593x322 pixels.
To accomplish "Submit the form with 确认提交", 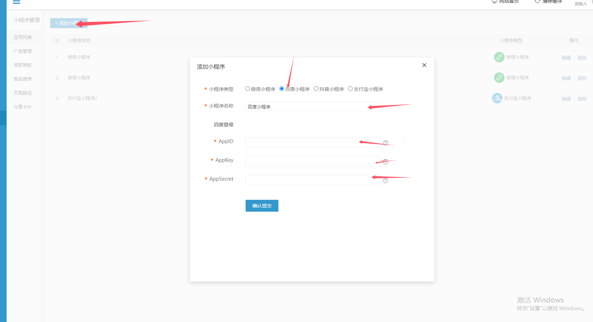I will click(x=262, y=206).
